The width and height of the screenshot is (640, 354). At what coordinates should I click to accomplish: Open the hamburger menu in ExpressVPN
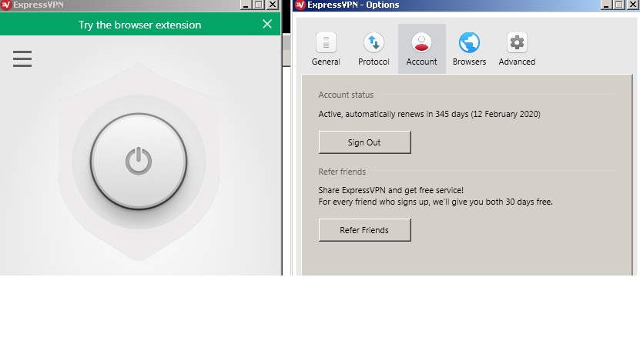coord(22,58)
